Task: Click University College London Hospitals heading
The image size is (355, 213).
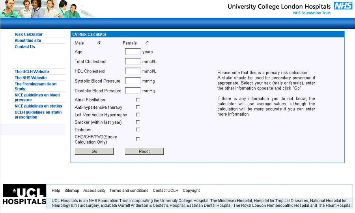Action: 279,7
